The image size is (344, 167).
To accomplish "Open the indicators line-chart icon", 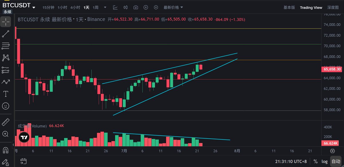I will point(115,7).
